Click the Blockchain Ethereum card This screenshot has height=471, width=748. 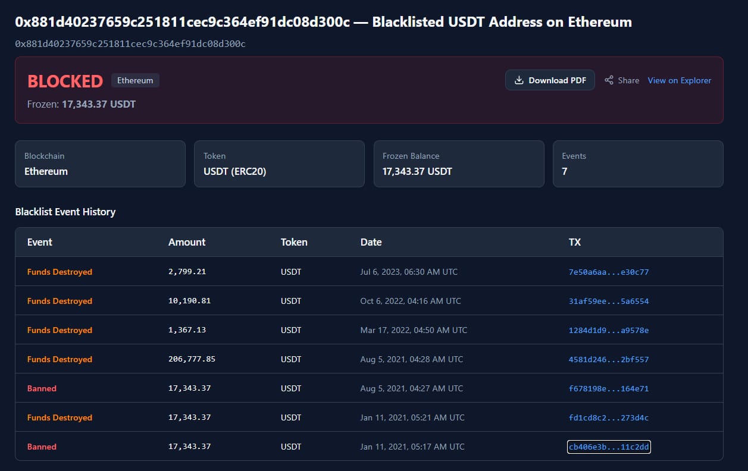(100, 164)
